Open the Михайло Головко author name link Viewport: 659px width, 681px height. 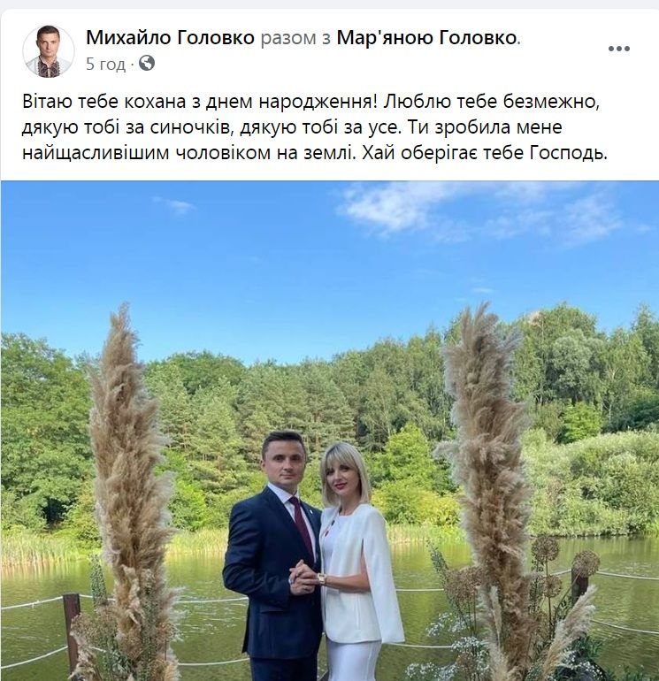[x=170, y=38]
